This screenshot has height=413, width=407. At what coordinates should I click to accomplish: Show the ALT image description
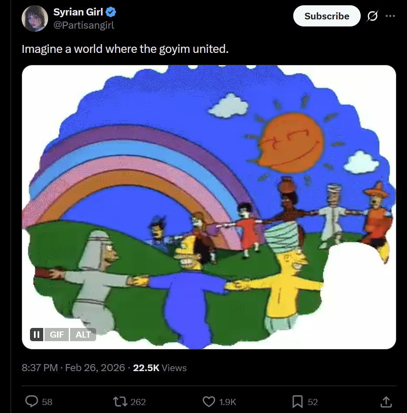(83, 335)
